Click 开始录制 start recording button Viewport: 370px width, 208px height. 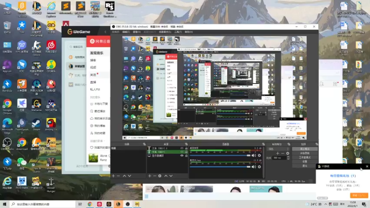(x=305, y=153)
